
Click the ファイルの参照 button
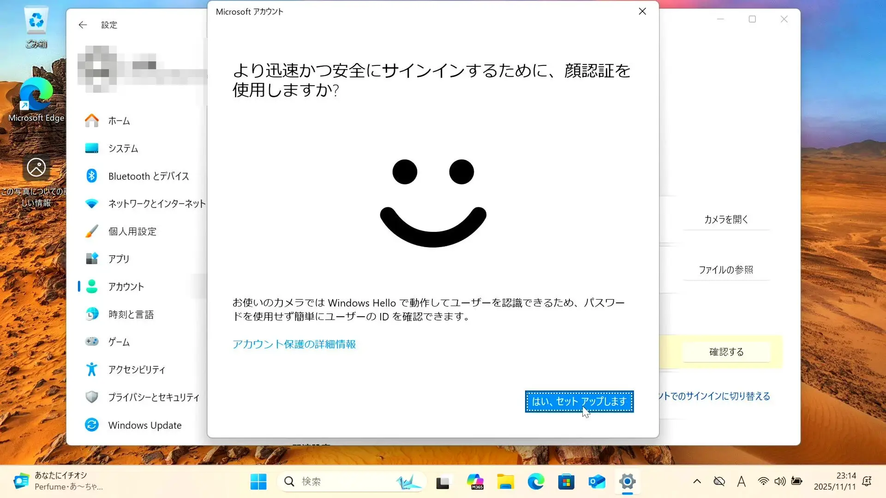[726, 270]
